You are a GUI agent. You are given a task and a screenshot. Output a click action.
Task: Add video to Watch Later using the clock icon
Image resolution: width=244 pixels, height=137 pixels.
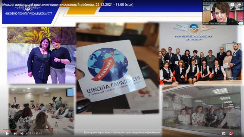[232, 5]
